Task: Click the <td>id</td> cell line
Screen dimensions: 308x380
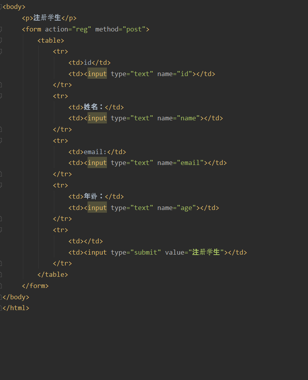Action: pos(89,63)
